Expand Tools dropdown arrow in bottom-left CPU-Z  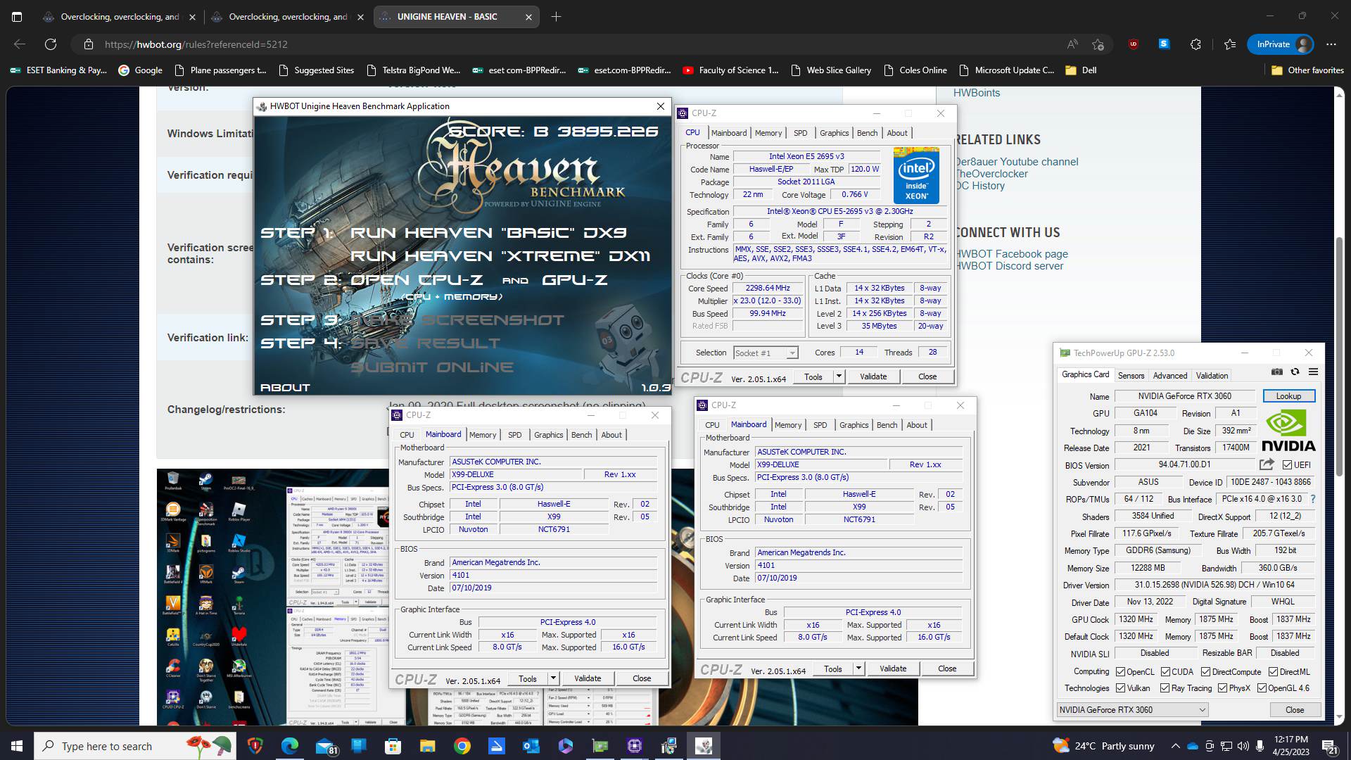coord(553,678)
